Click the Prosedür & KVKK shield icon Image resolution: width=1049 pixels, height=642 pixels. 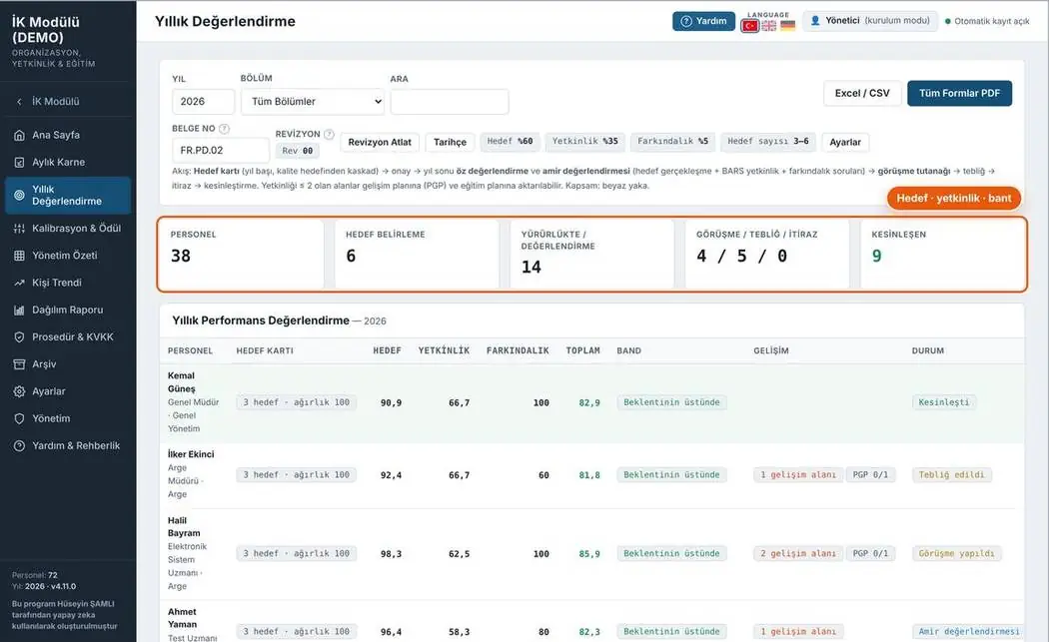19,337
